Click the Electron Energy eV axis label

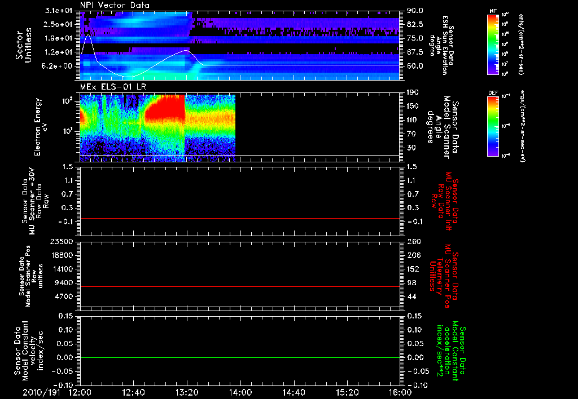(41, 127)
